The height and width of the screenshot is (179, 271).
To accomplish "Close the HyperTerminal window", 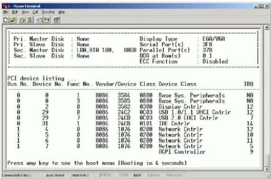I will (267, 6).
